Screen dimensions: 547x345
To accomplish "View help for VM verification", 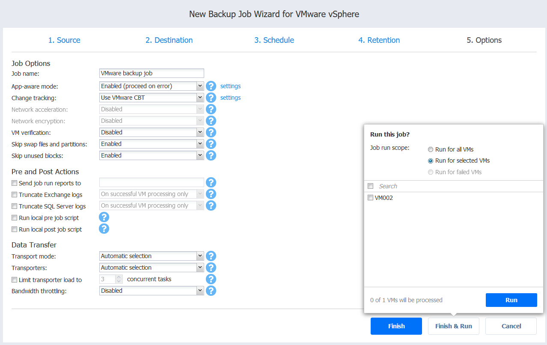I will click(x=211, y=132).
